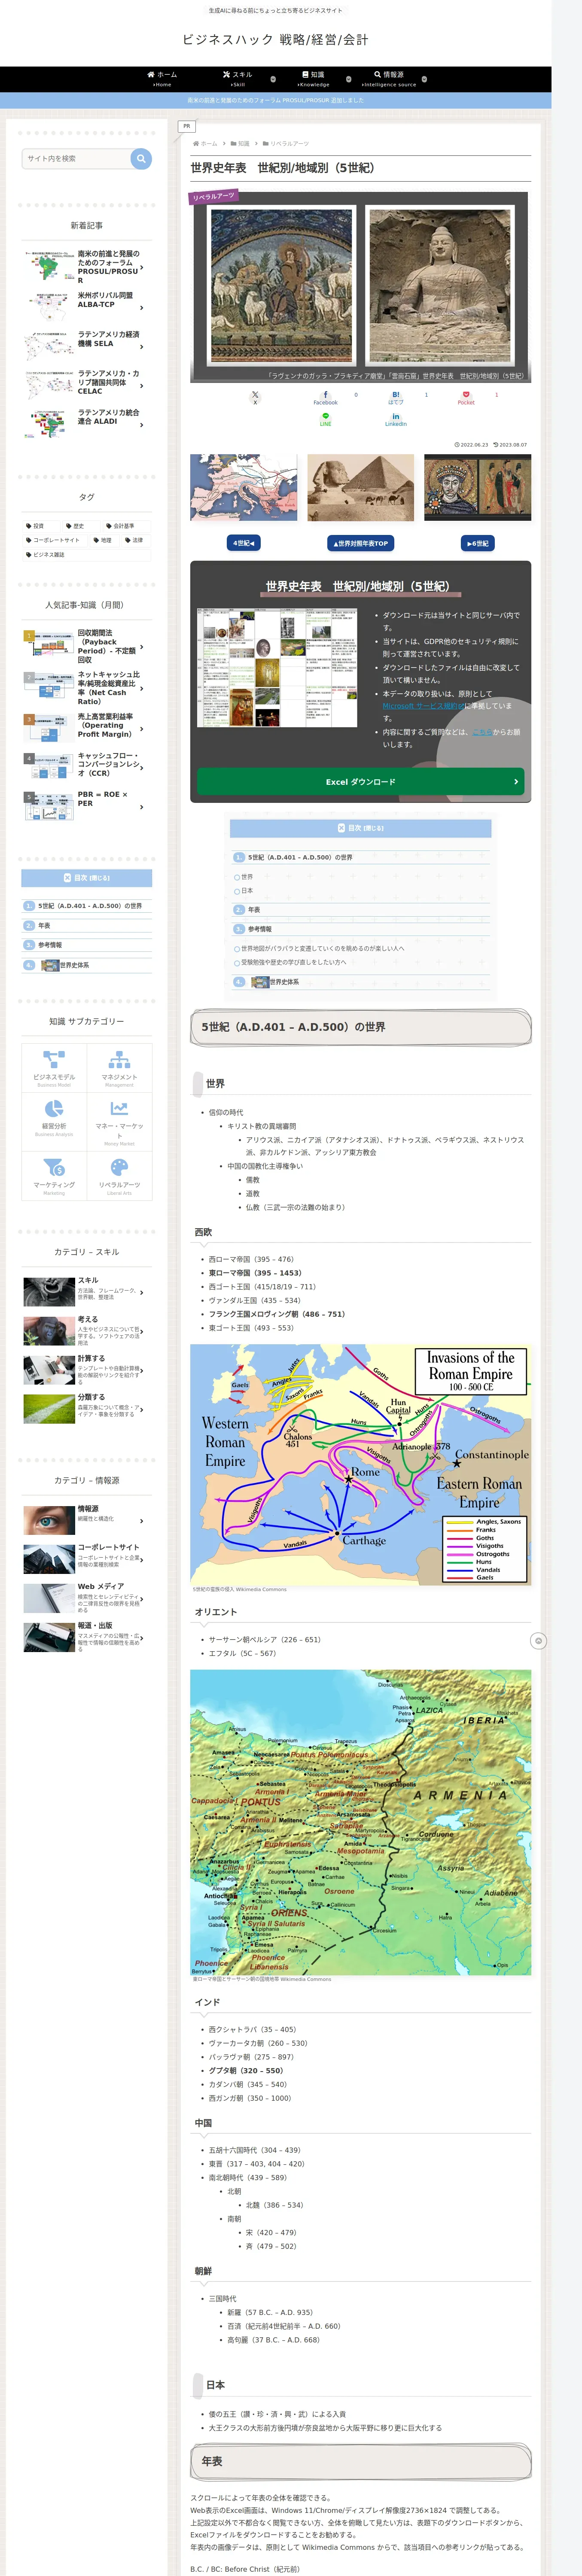Jump to main TOC entry 5世紀 (A.D.401 - A.D.500) の世界
The width and height of the screenshot is (582, 2576).
300,857
